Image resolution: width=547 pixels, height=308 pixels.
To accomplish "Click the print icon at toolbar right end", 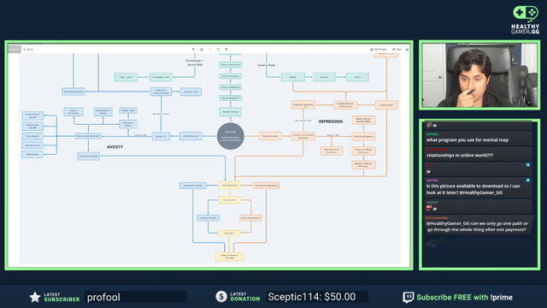I will click(x=407, y=50).
